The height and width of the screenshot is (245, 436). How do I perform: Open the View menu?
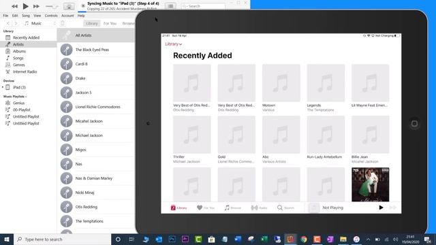click(37, 16)
